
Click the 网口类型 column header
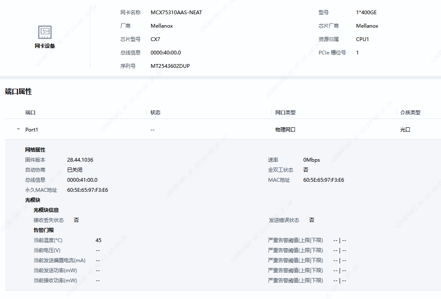[x=285, y=113]
